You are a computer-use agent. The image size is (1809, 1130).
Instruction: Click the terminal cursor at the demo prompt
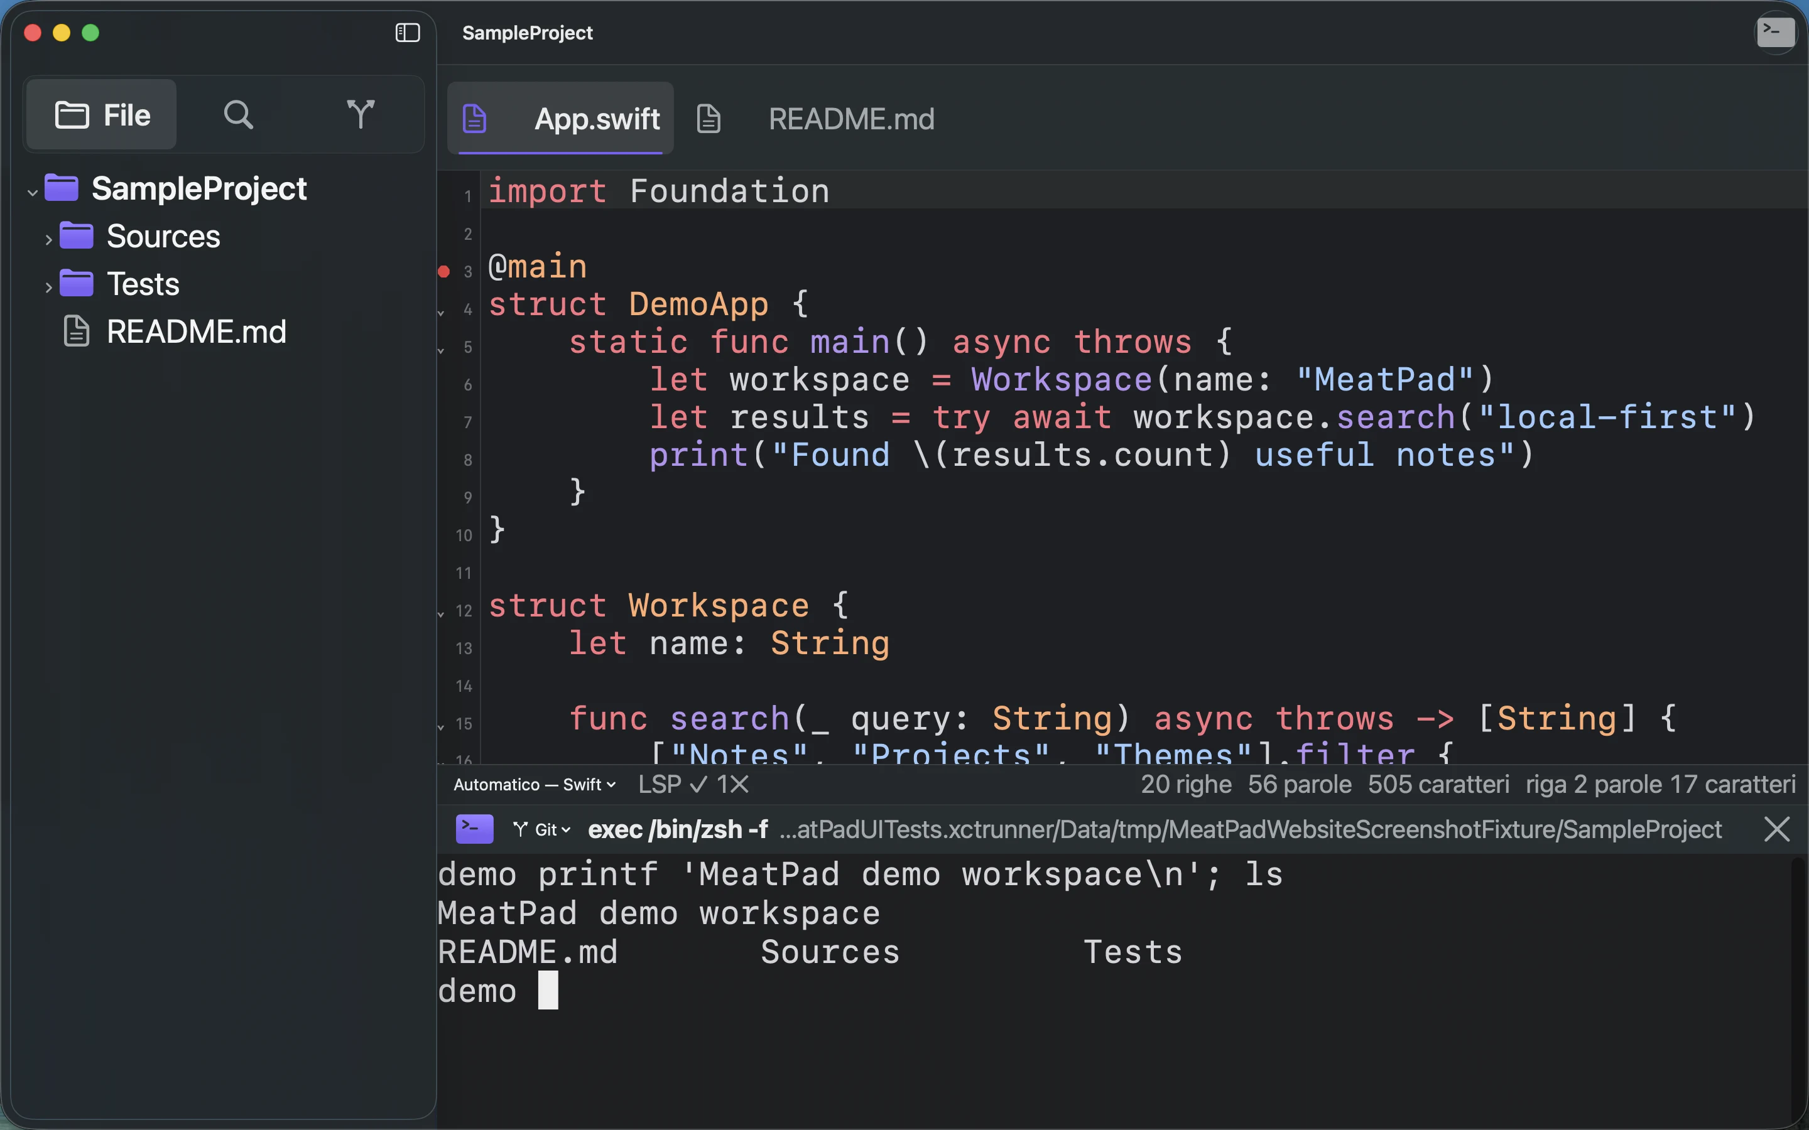(x=548, y=990)
